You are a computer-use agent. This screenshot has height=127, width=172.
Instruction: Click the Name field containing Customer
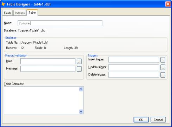[x=60, y=23]
